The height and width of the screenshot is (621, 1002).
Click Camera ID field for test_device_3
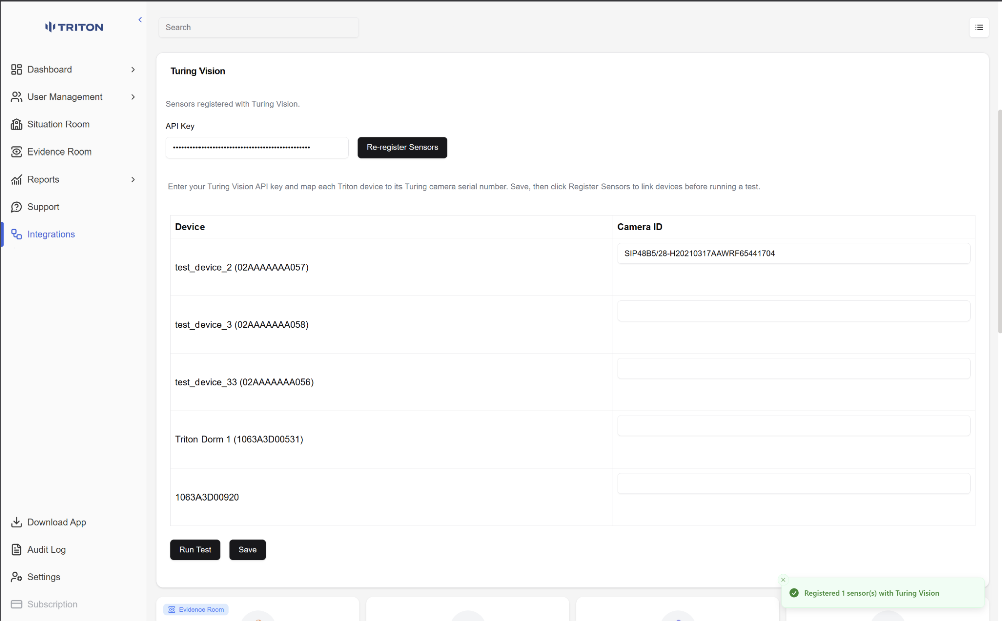[x=793, y=311]
